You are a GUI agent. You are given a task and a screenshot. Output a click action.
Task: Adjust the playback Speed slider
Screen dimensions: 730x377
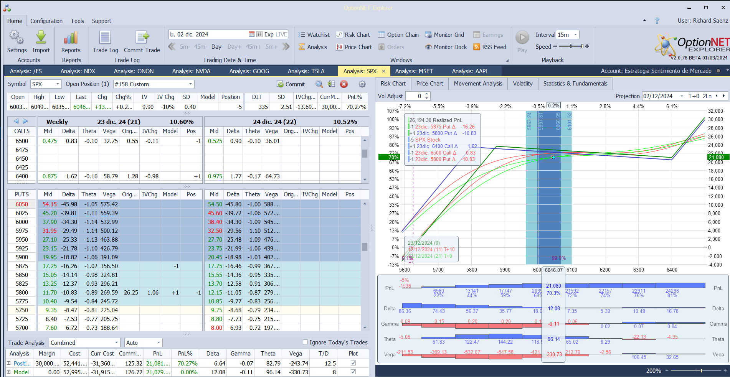pos(571,46)
